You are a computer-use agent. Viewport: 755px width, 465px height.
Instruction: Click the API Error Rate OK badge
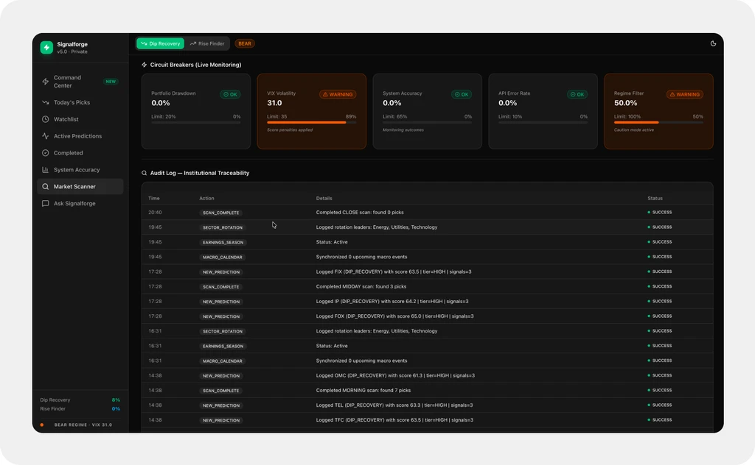click(x=577, y=94)
